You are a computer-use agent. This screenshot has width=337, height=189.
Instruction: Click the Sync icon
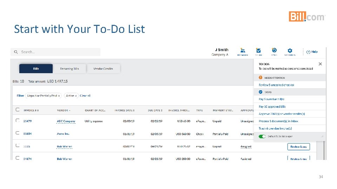[x=274, y=52]
